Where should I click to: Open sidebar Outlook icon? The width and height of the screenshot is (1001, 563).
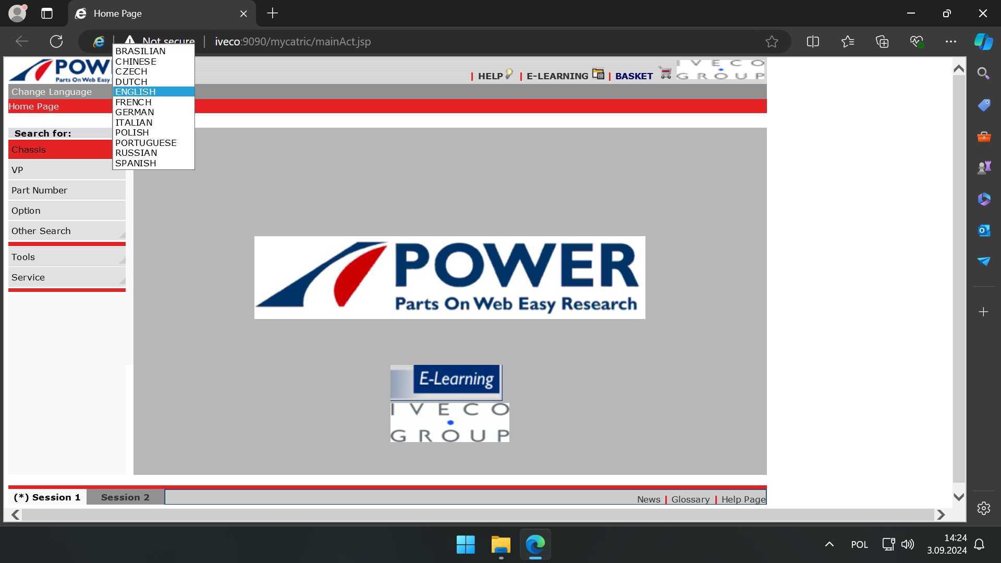point(984,230)
